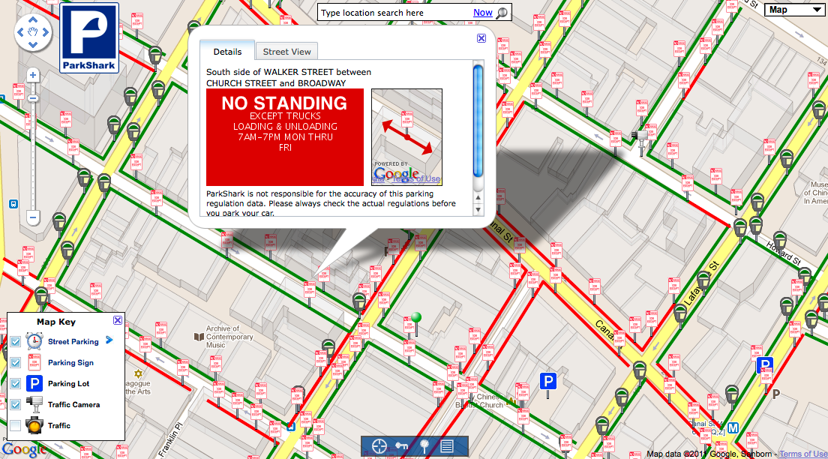Click the popup scroll down arrow
The image size is (828, 459).
pos(478,210)
